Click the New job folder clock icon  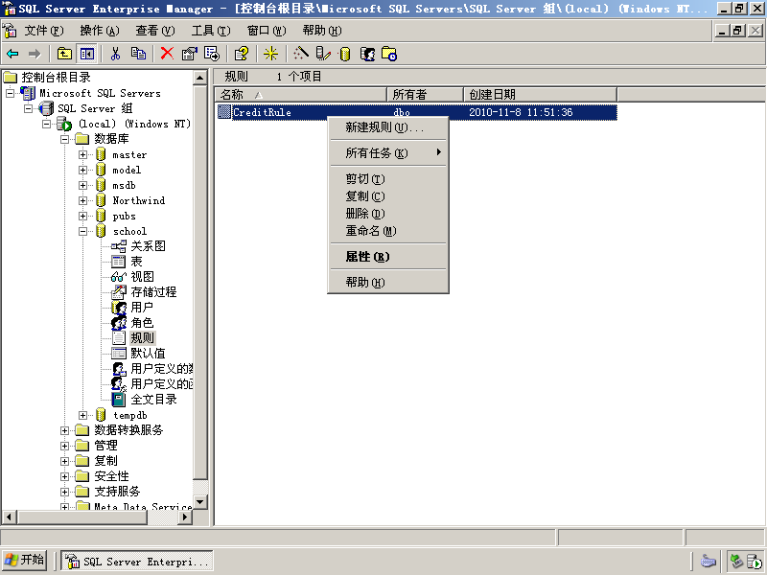pyautogui.click(x=389, y=54)
